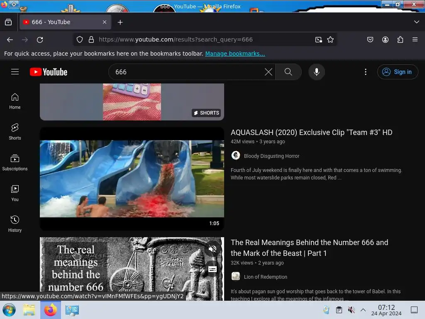
Task: Close the 666 - YouTube tab
Action: click(105, 22)
